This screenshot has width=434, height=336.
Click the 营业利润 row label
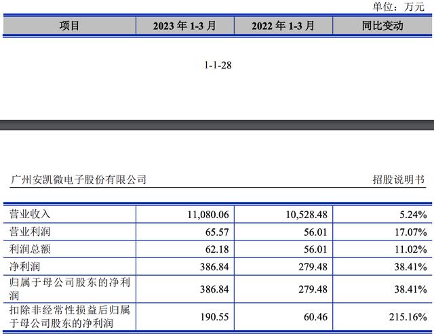[x=30, y=232]
